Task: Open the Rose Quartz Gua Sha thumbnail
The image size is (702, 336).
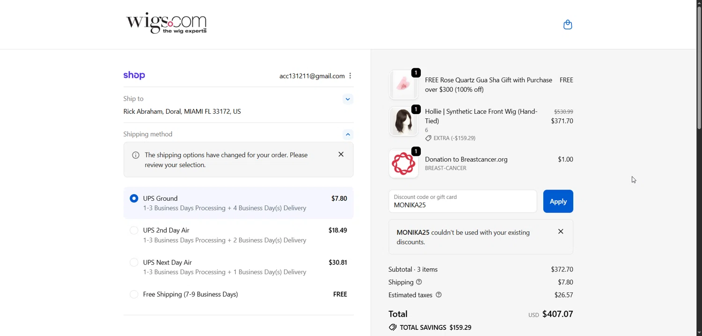Action: (x=403, y=85)
